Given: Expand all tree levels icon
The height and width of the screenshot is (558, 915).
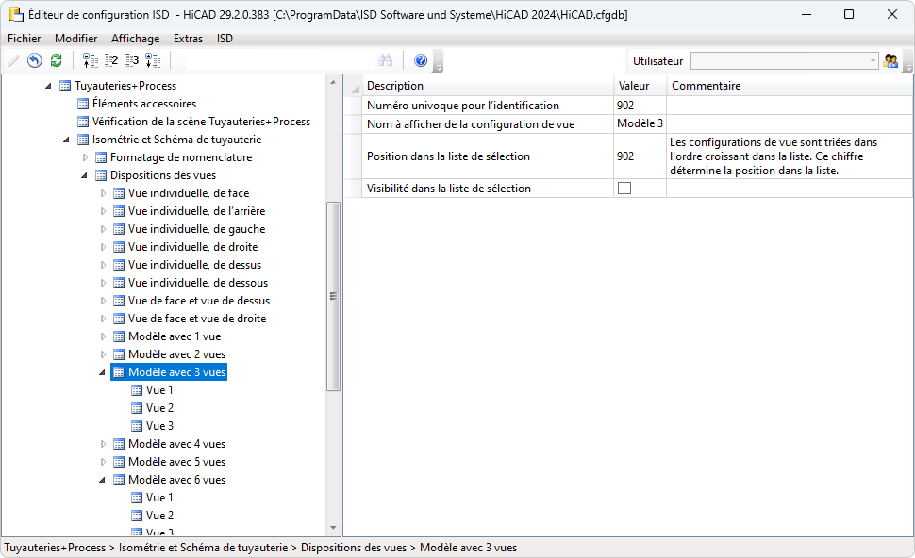Looking at the screenshot, I should point(153,60).
